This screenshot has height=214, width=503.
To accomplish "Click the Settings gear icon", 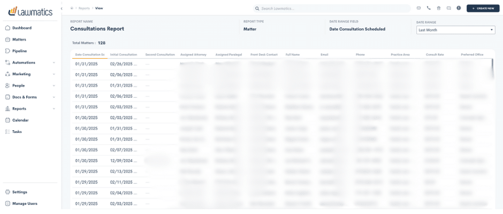I will [x=7, y=192].
